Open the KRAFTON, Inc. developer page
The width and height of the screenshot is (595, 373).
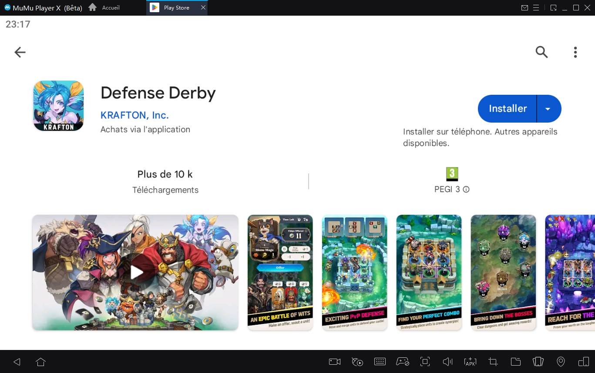point(134,115)
